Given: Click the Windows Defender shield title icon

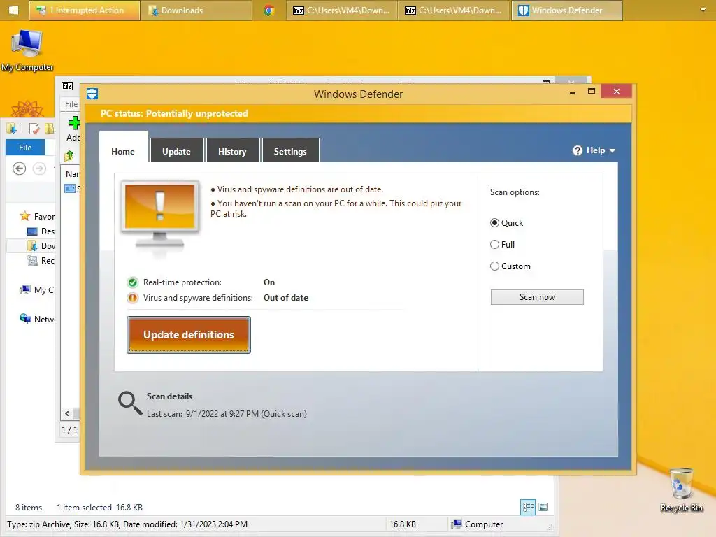Looking at the screenshot, I should coord(92,94).
